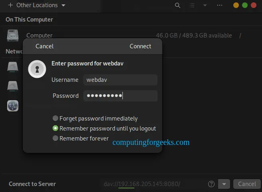This screenshot has height=192, width=262.
Task: Click the first network drive icon
Action: [x=13, y=67]
